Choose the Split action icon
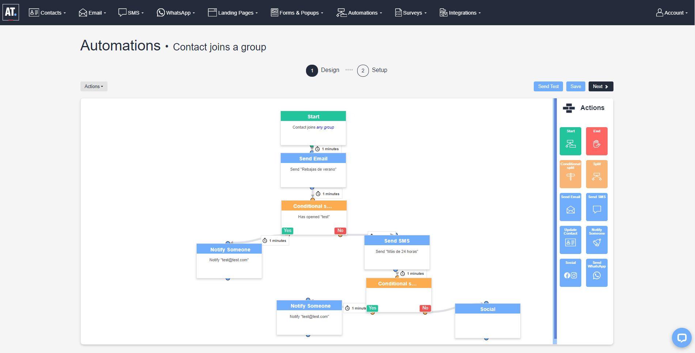The width and height of the screenshot is (695, 353). pyautogui.click(x=597, y=174)
